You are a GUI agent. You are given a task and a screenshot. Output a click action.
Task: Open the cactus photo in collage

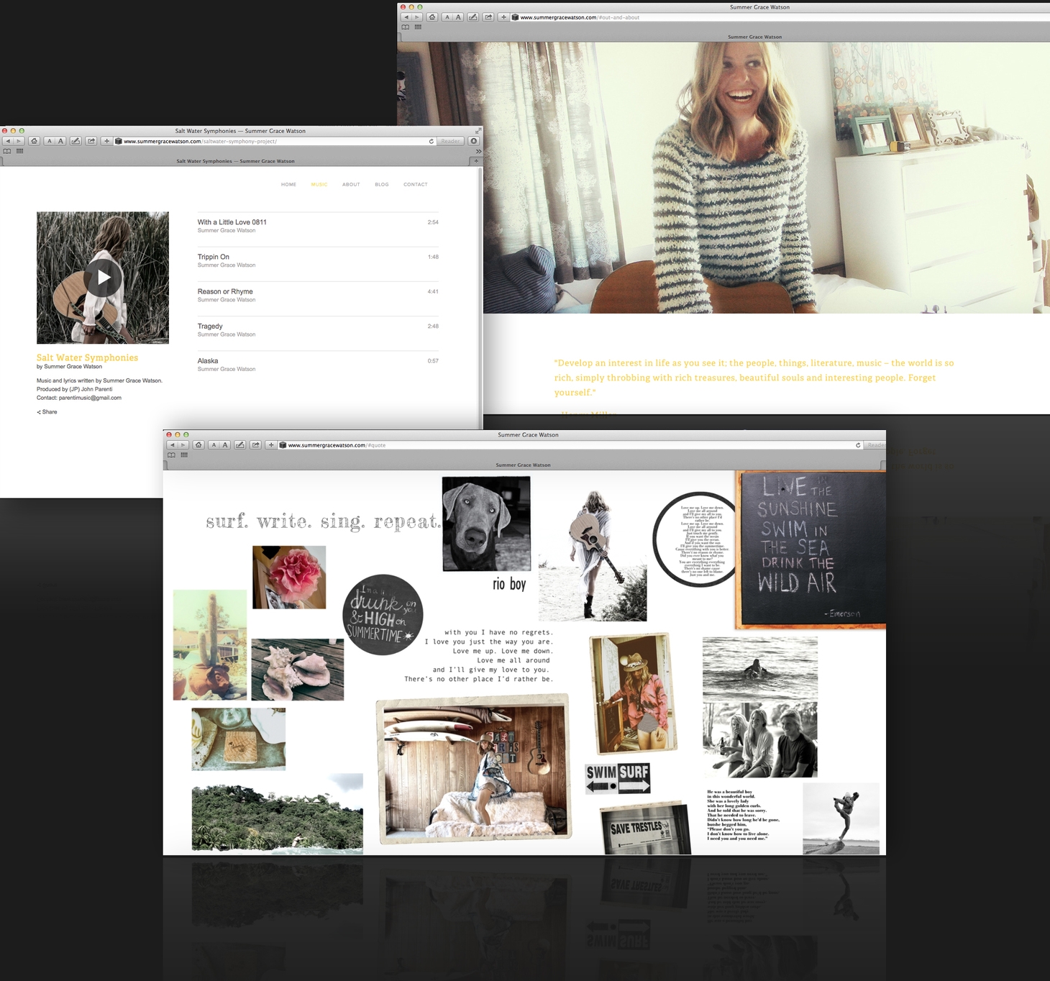coord(210,645)
